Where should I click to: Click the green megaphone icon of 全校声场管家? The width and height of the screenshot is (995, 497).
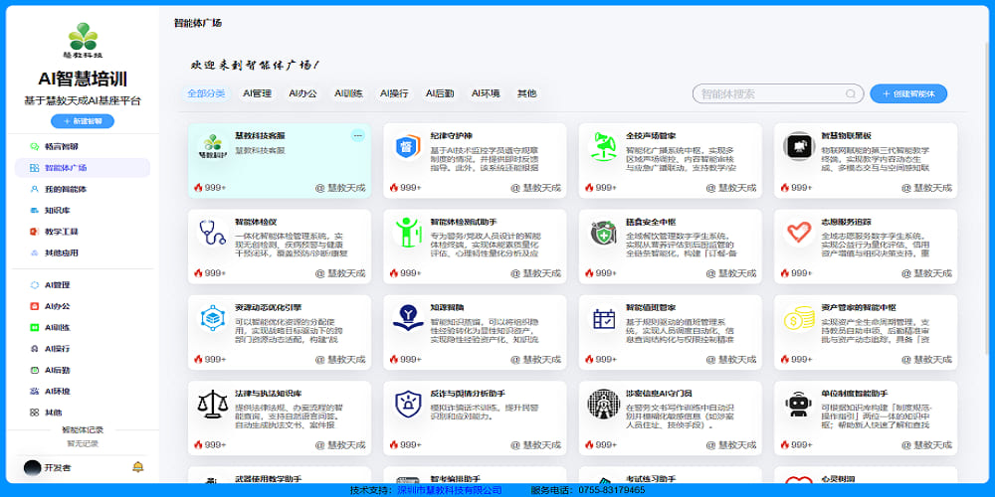604,146
